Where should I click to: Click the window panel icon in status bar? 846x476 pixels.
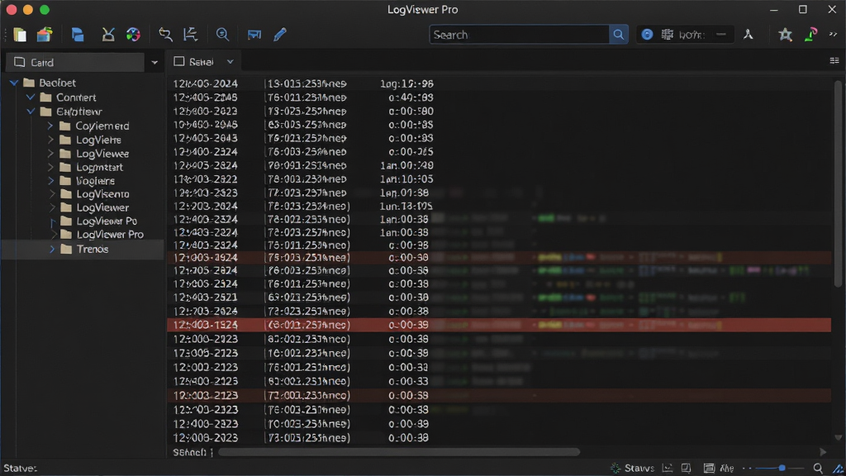tap(686, 469)
